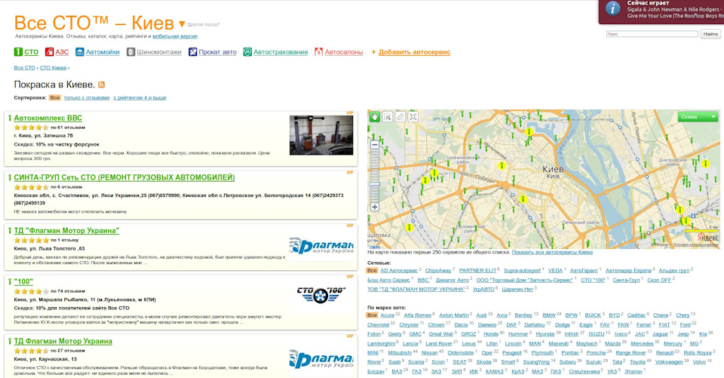Filter services by Volkswagen brand
The width and height of the screenshot is (724, 378).
point(669,362)
